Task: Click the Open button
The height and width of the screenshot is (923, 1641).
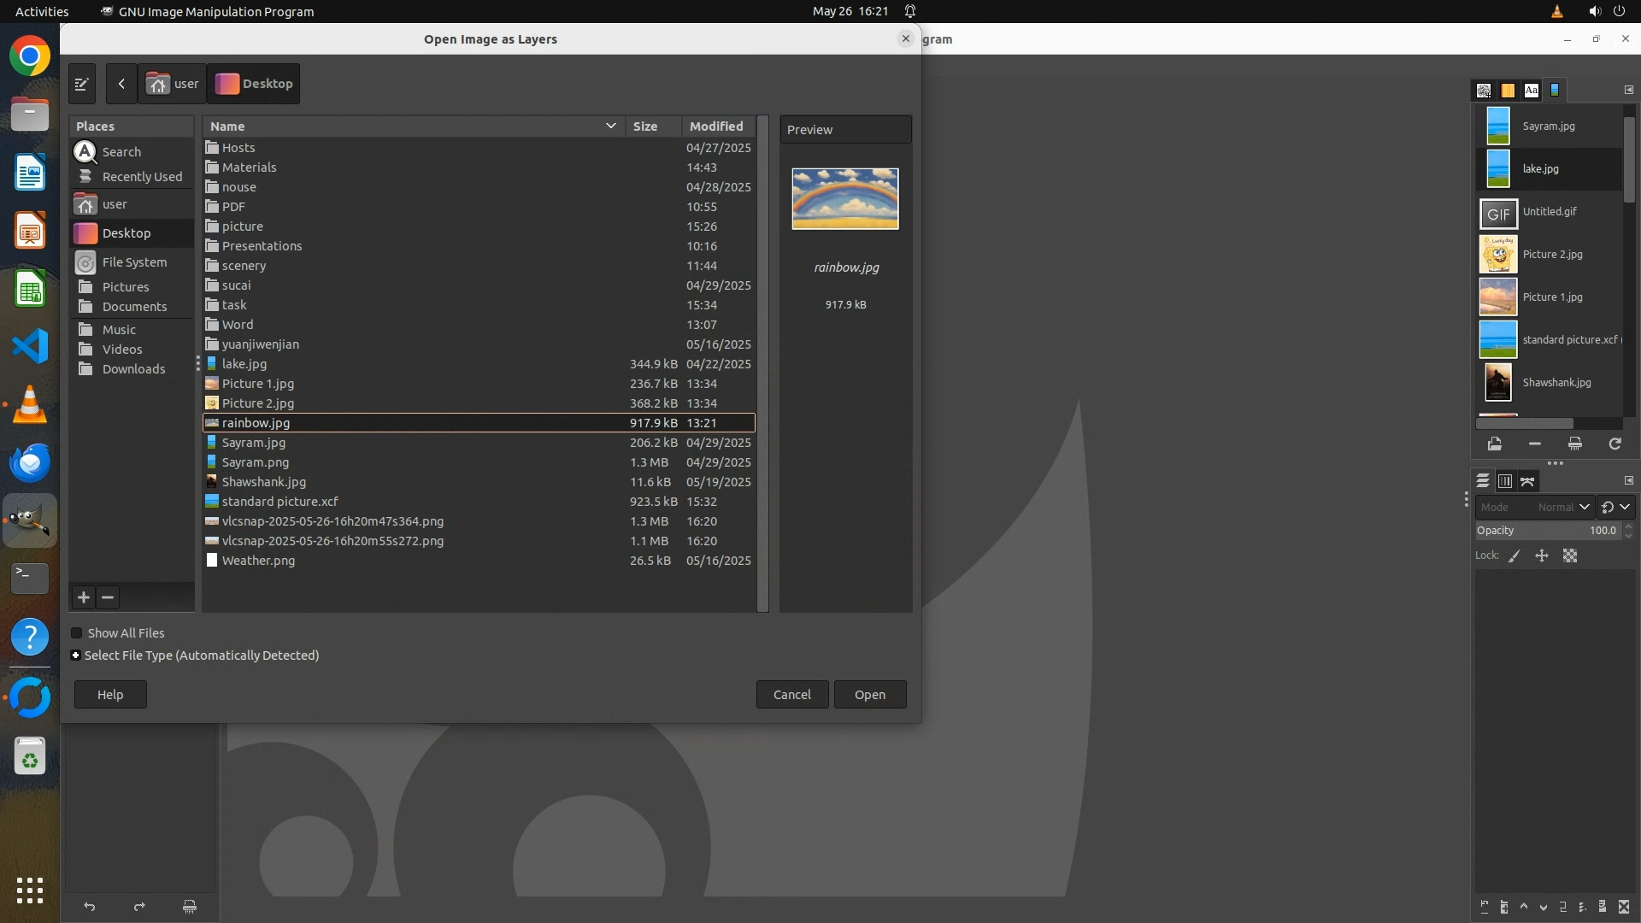Action: [x=869, y=695]
